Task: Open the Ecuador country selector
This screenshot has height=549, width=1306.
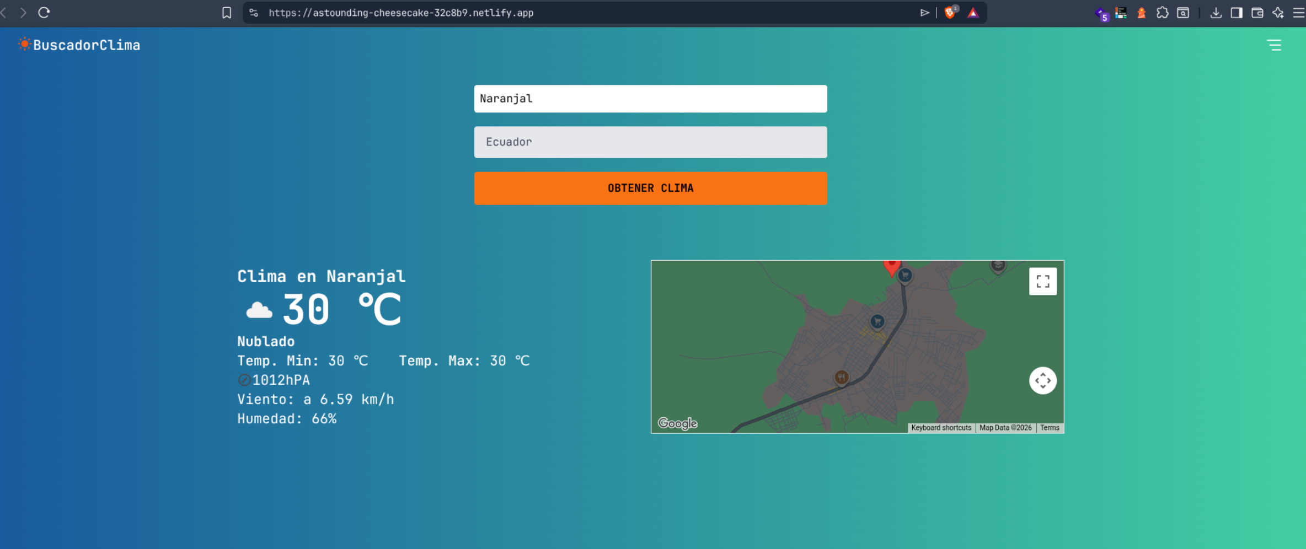Action: click(650, 142)
